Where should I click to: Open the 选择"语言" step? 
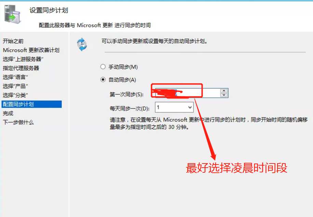15,77
